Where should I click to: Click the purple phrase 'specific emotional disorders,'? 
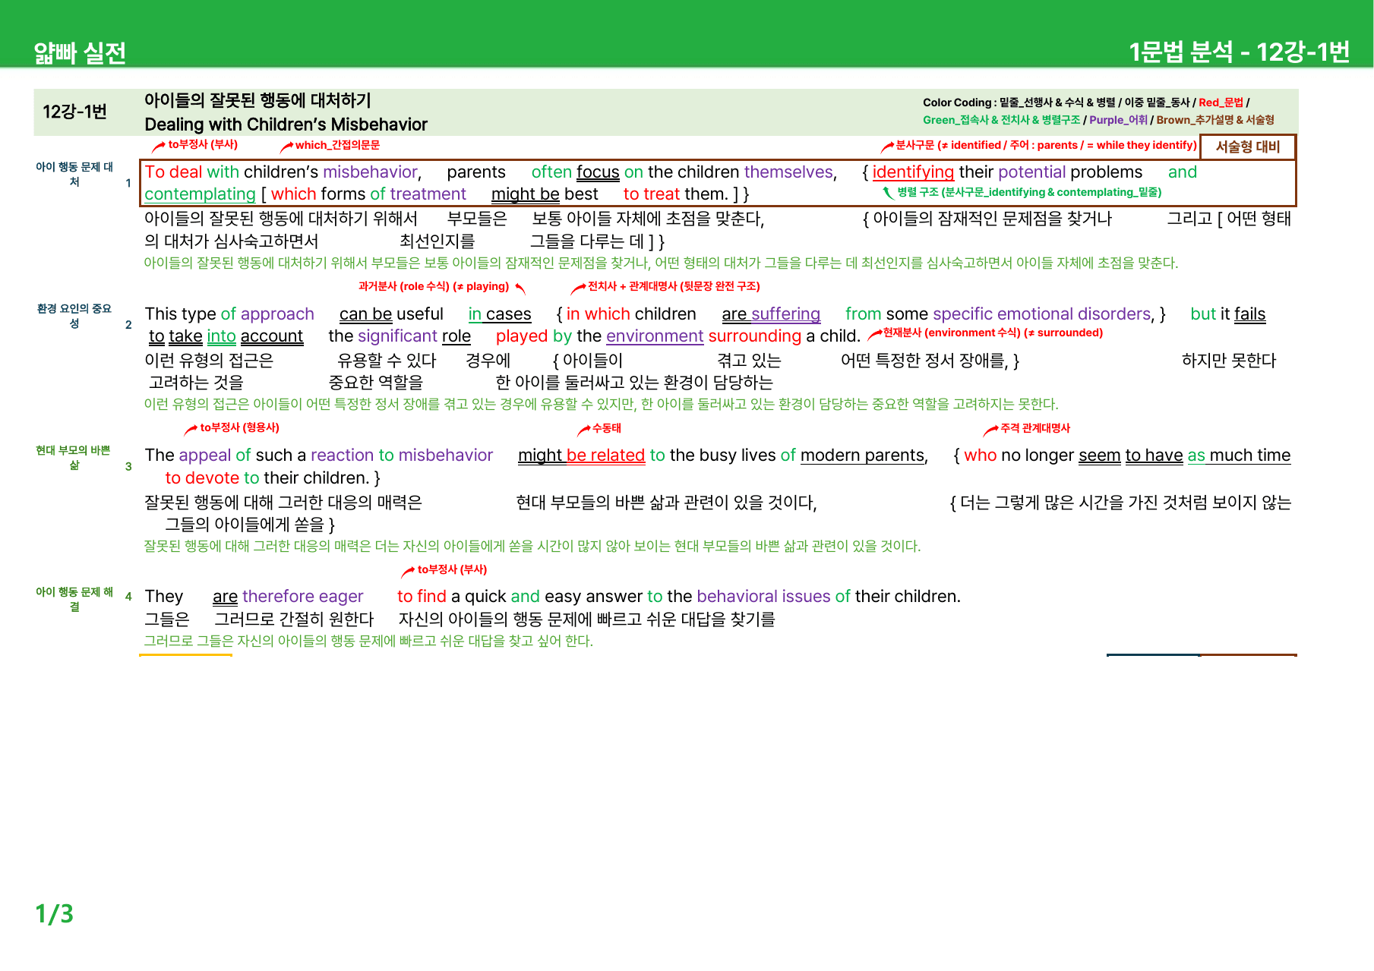pyautogui.click(x=1044, y=314)
